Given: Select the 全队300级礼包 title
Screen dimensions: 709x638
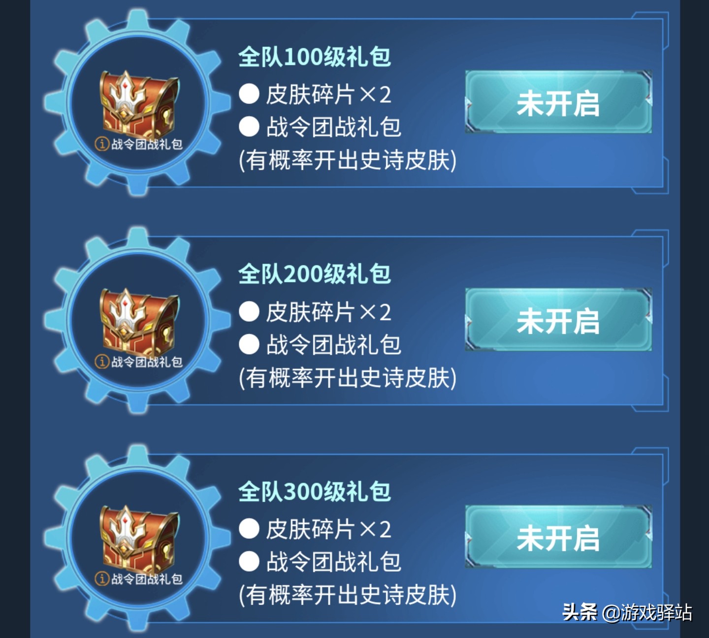Looking at the screenshot, I should tap(315, 492).
